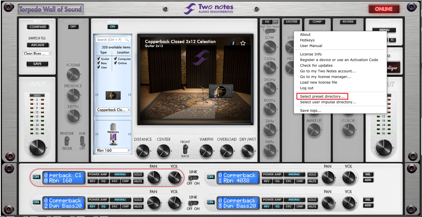Toggle the Online location checkbox
Image resolution: width=422 pixels, height=217 pixels.
coord(115,63)
